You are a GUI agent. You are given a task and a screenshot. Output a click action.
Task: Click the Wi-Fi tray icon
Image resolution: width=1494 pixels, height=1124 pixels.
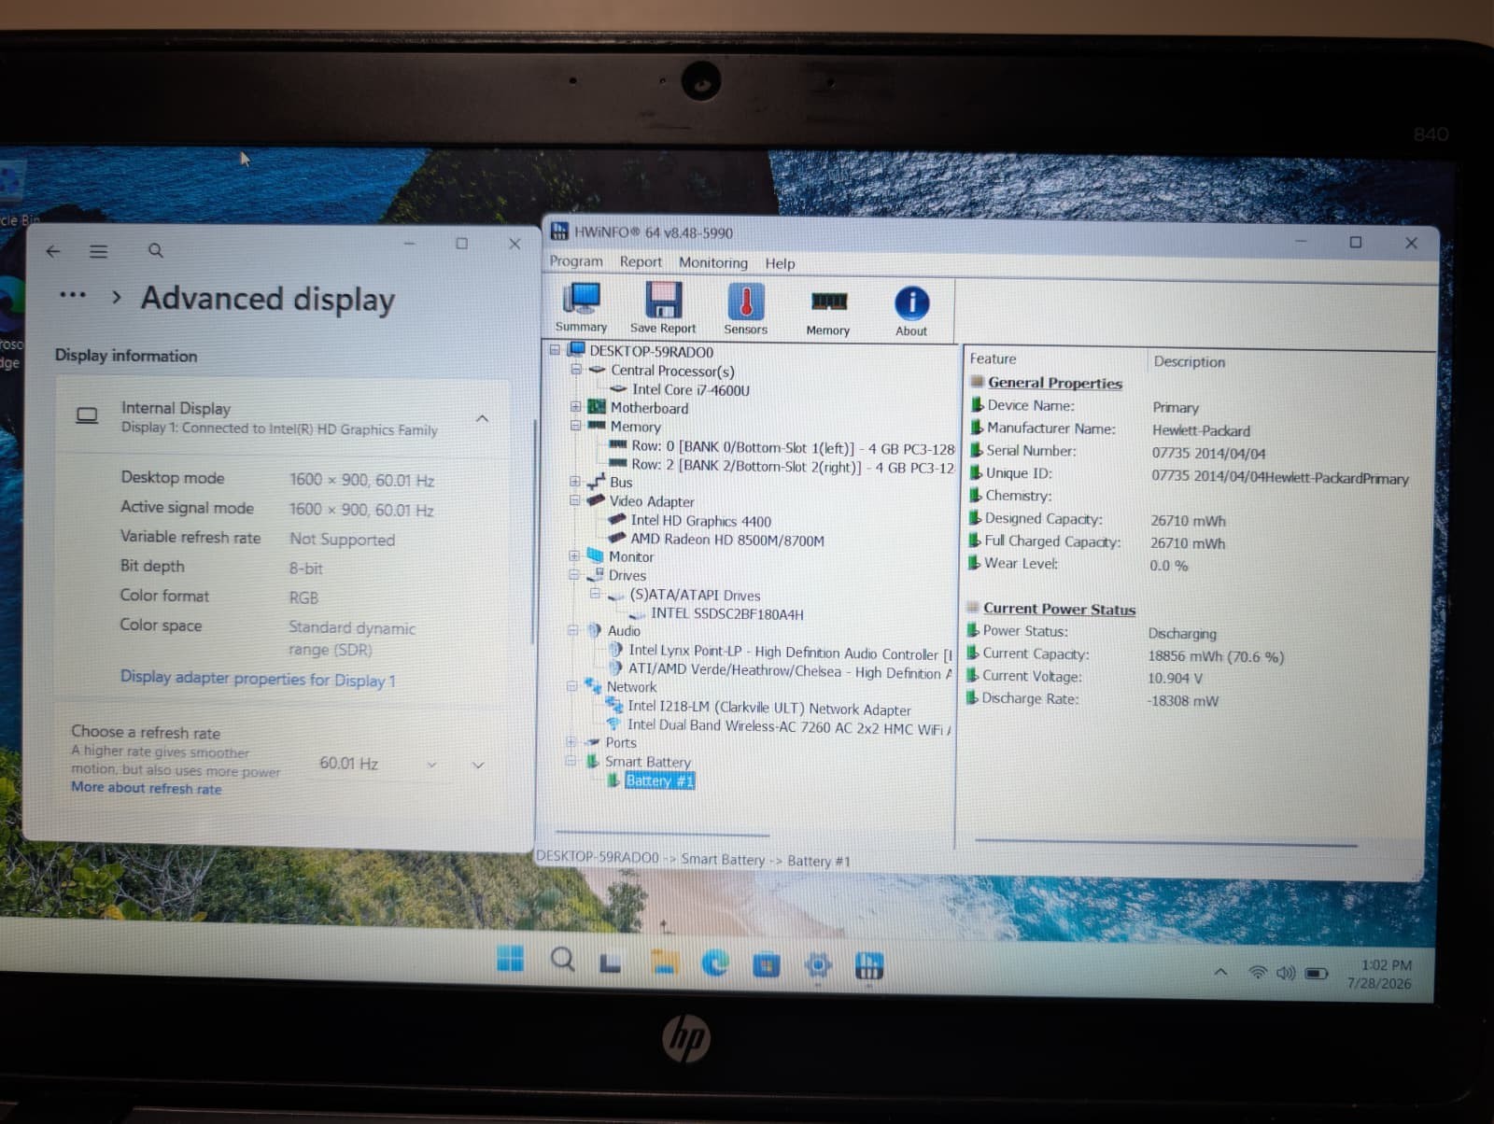click(1258, 973)
